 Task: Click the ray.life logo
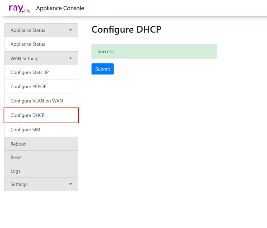click(x=20, y=9)
